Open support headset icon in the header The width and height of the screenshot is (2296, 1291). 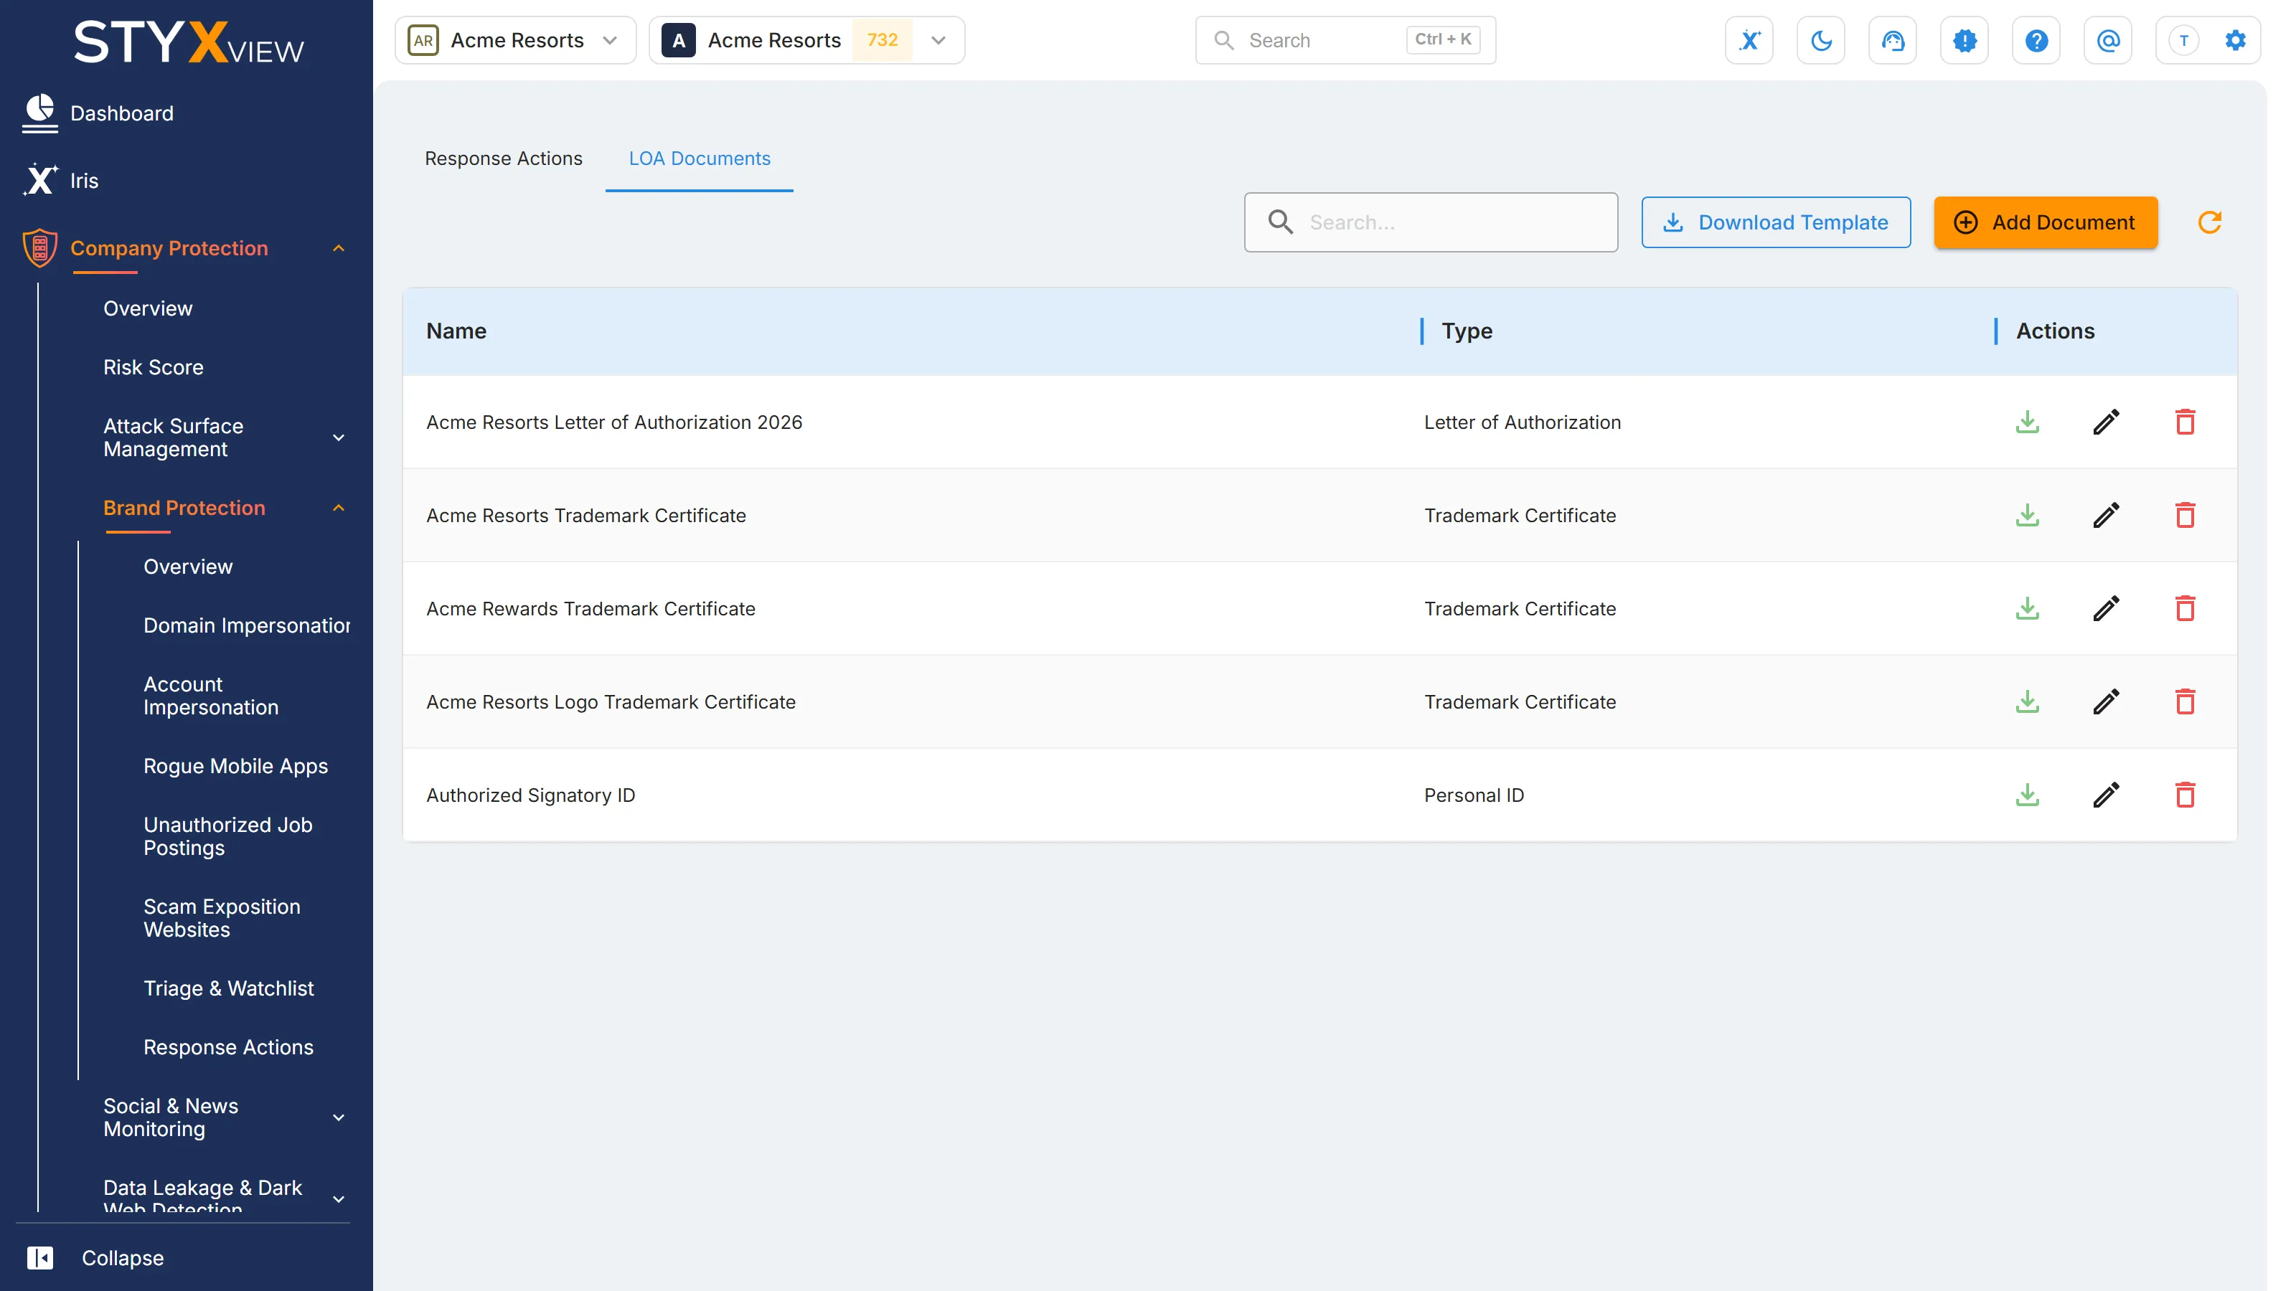click(x=1892, y=40)
